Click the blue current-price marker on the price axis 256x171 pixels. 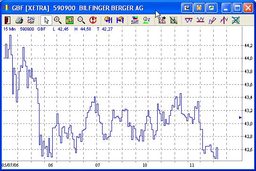(x=240, y=117)
